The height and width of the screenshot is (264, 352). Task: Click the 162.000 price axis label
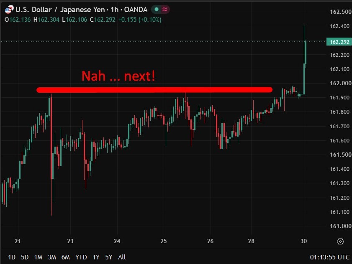click(x=341, y=83)
